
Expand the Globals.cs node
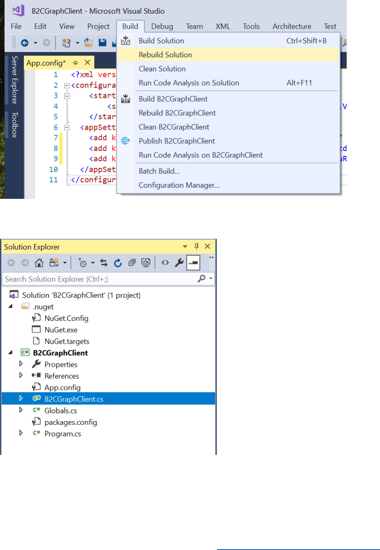[x=21, y=410]
